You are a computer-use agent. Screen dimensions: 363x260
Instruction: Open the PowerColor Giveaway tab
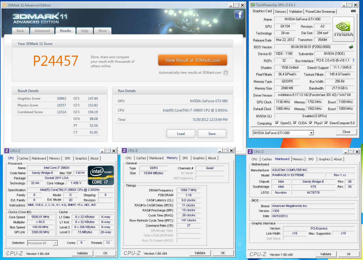pyautogui.click(x=320, y=12)
